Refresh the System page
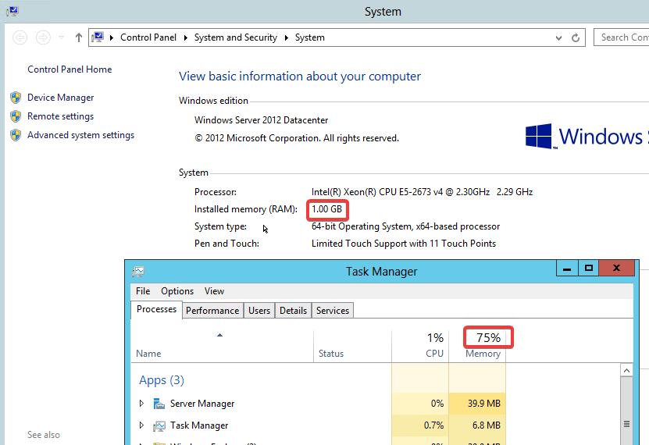Viewport: 649px width, 445px height. (x=576, y=38)
